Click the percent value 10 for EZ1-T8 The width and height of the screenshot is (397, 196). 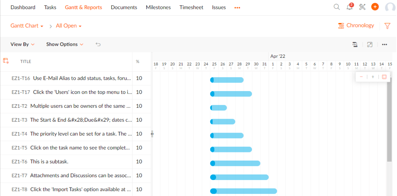[x=139, y=189]
